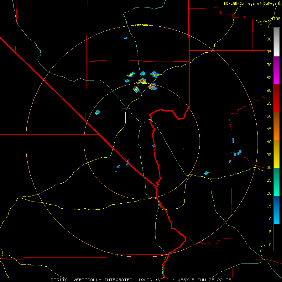Click the 5 value on the VIL scale
This screenshot has width=282, height=282.
coord(270,232)
